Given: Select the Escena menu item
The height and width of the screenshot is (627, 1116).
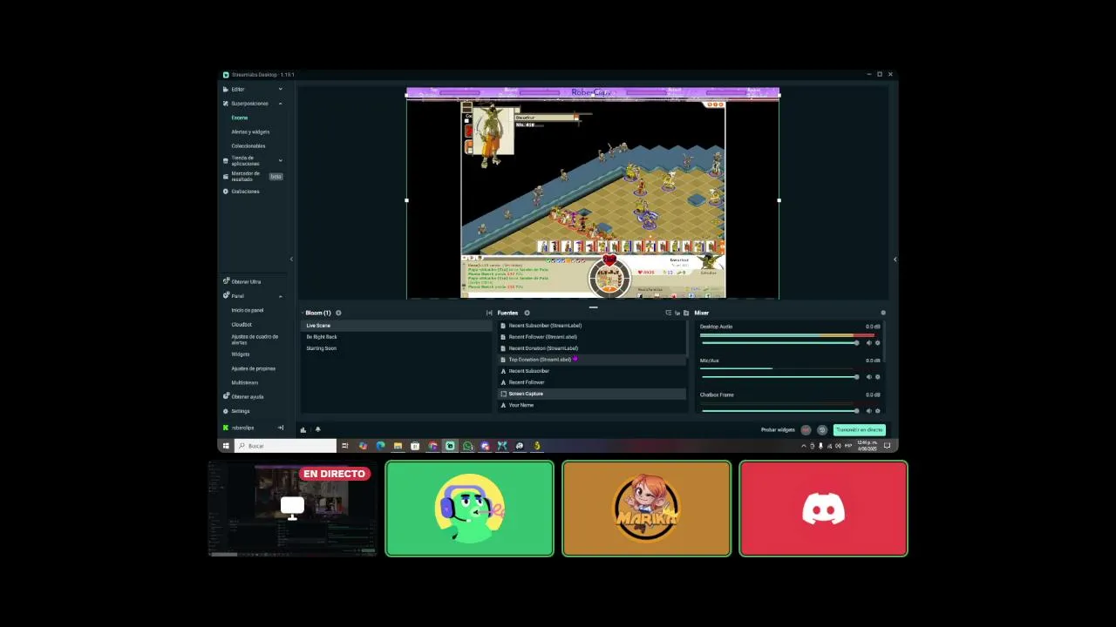Looking at the screenshot, I should [240, 118].
